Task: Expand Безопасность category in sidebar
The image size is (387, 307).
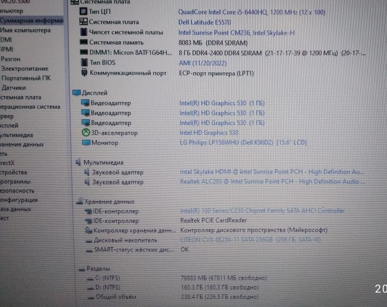Action: (x=17, y=190)
